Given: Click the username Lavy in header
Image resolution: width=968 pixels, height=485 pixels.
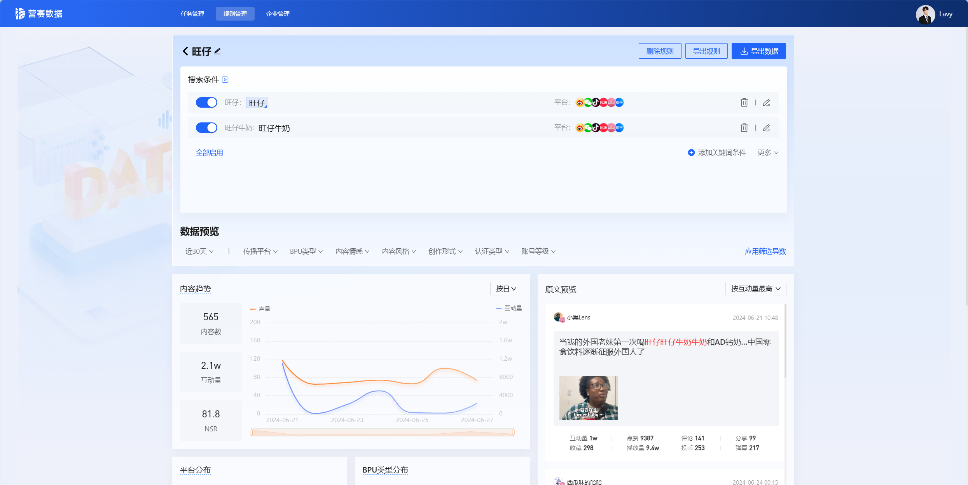Looking at the screenshot, I should pyautogui.click(x=945, y=14).
